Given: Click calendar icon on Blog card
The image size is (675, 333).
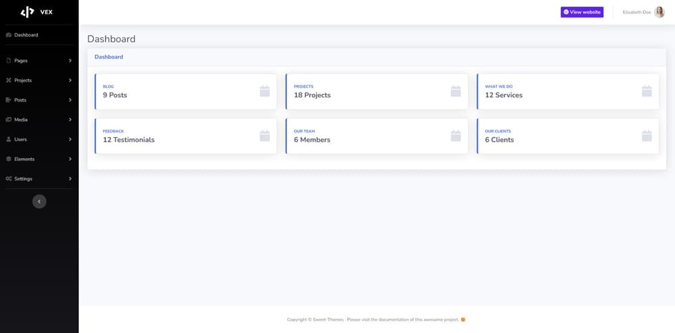Looking at the screenshot, I should coord(265,91).
